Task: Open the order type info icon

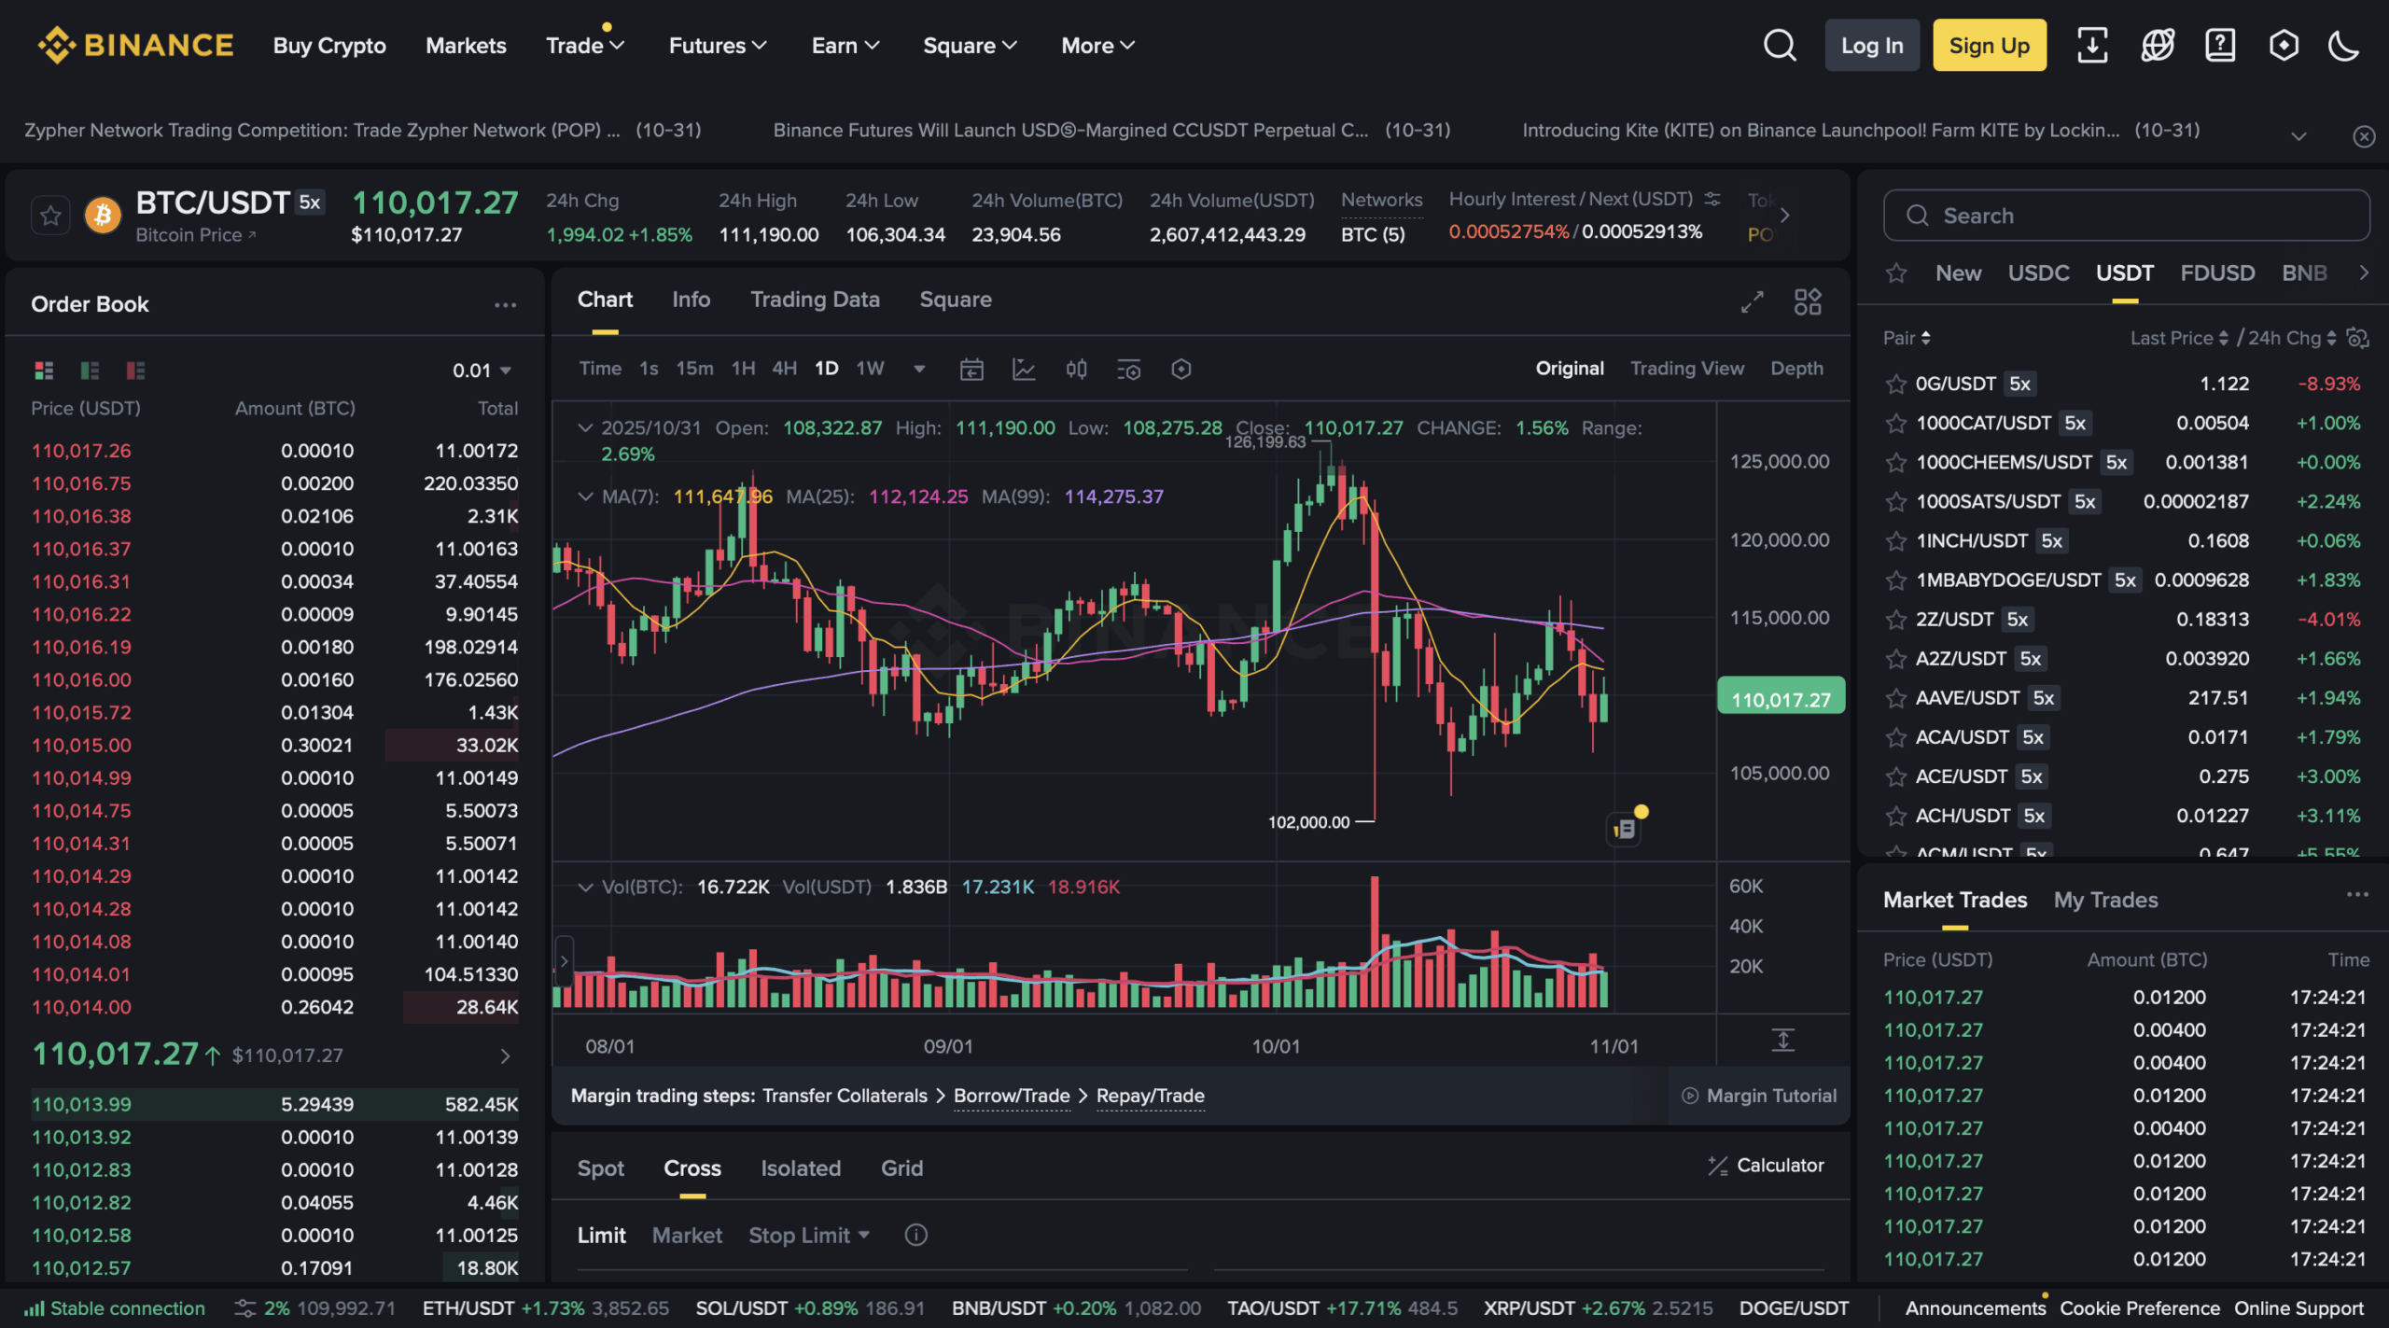Action: 916,1236
